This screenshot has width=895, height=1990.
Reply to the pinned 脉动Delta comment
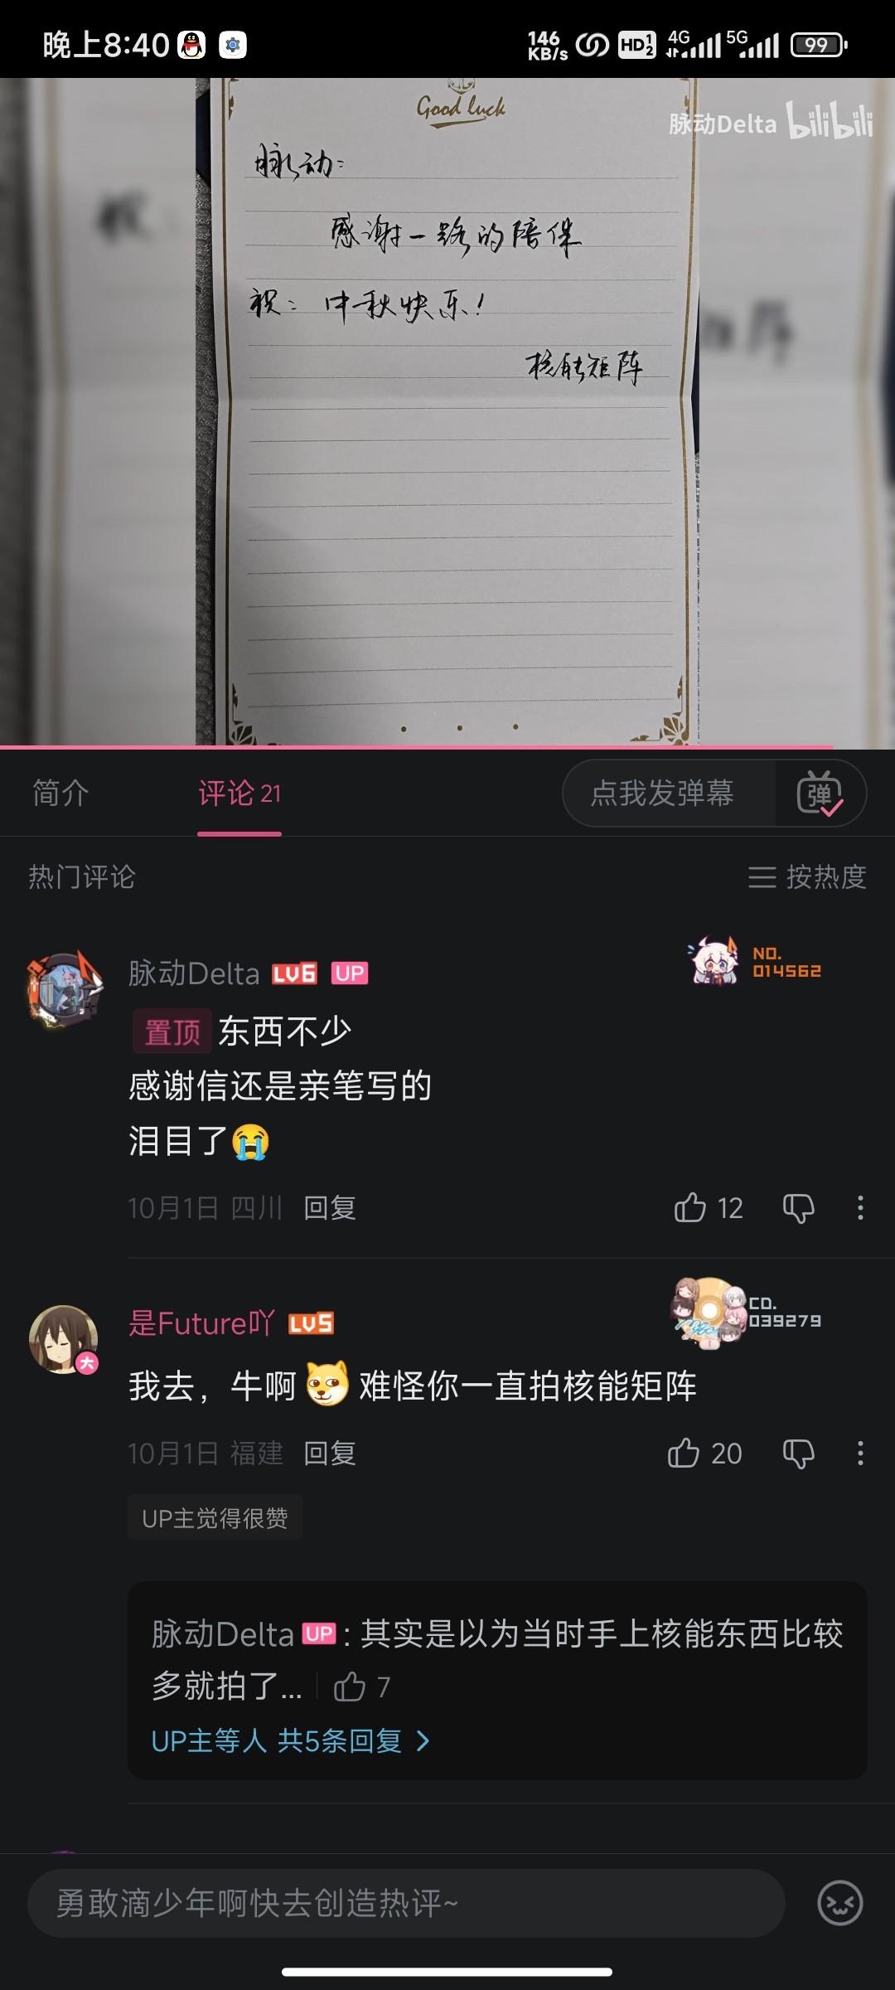[330, 1208]
